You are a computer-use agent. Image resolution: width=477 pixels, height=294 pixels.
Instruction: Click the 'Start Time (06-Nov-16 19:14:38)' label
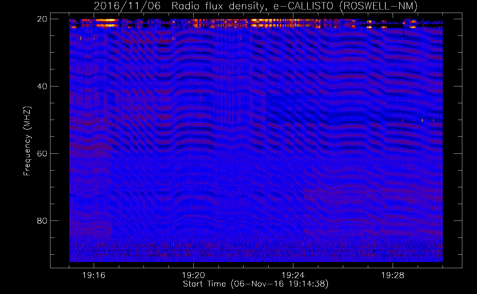(x=256, y=284)
